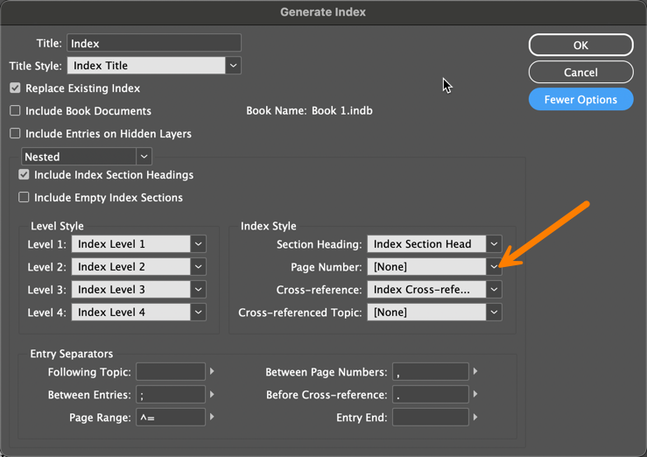Open special characters menu for Between Entries
Image resolution: width=647 pixels, height=457 pixels.
[x=212, y=395]
